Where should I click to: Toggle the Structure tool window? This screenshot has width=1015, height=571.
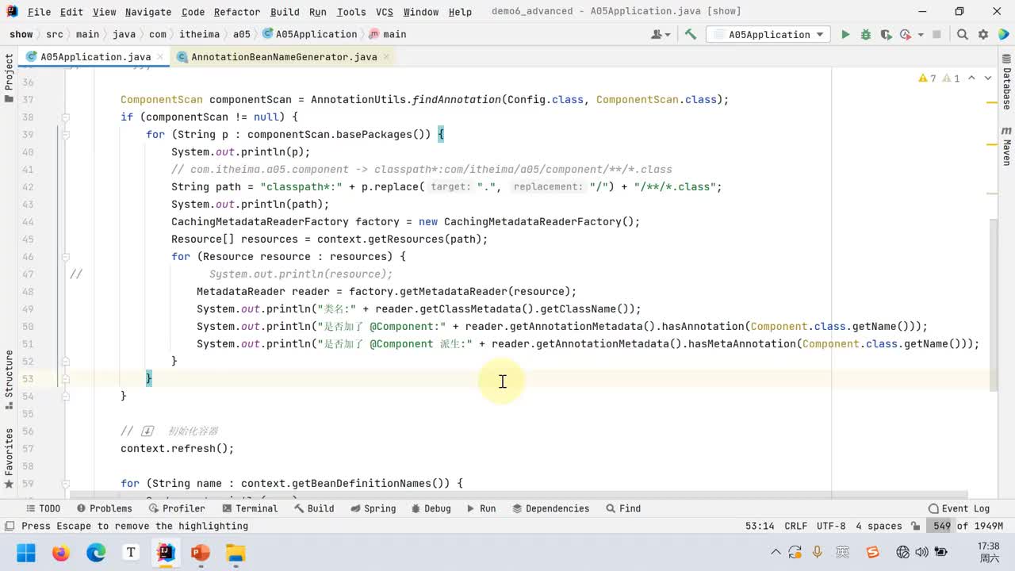9,379
